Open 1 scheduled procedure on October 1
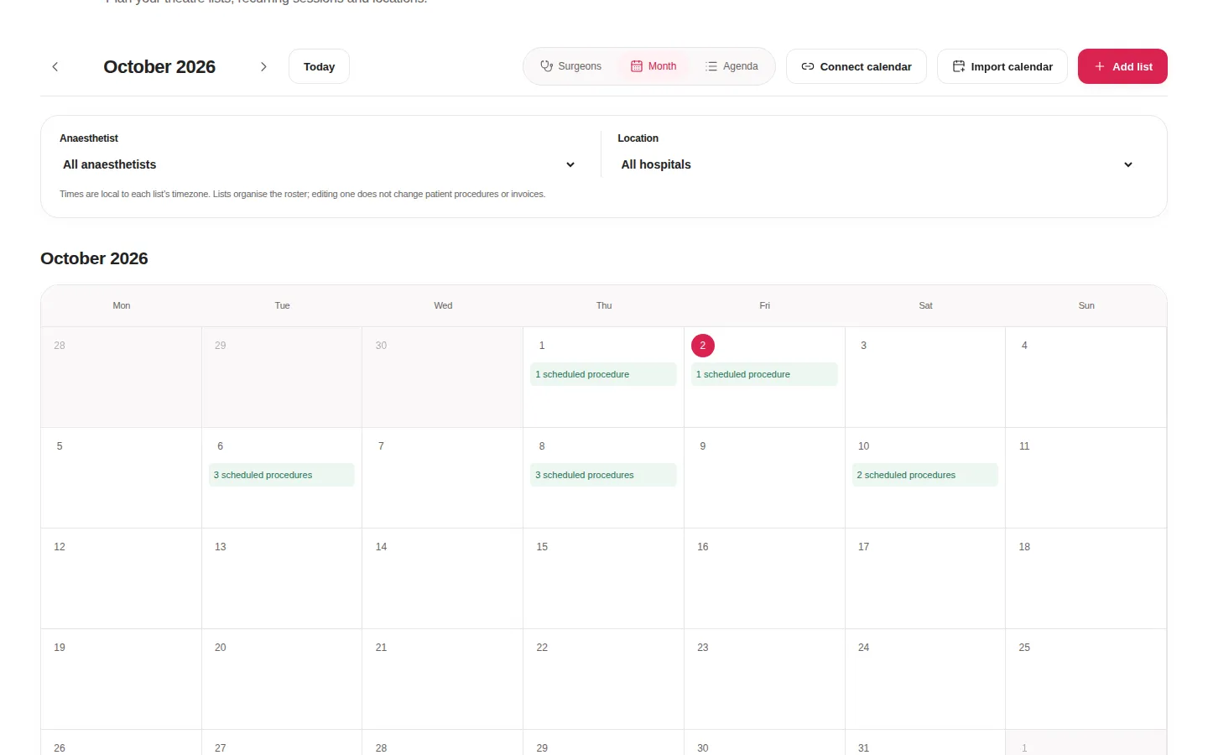1208x755 pixels. (x=603, y=374)
